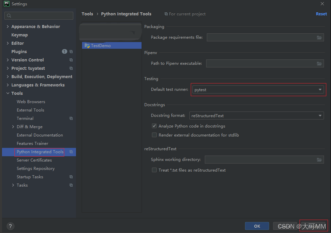
Task: Click the project-level icon beside Plugins
Action: pyautogui.click(x=71, y=51)
